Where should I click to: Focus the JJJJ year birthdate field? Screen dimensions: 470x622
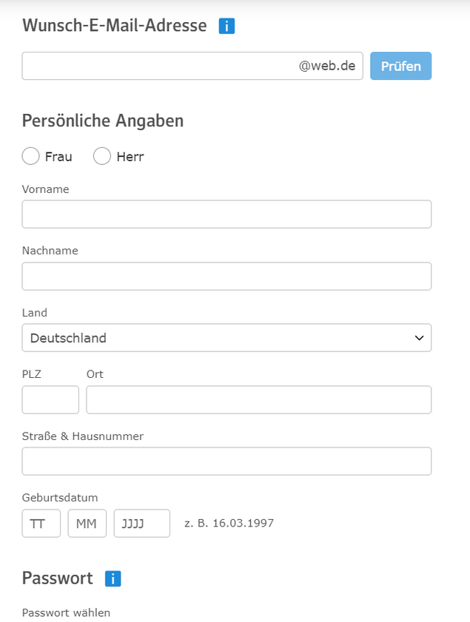coord(142,523)
